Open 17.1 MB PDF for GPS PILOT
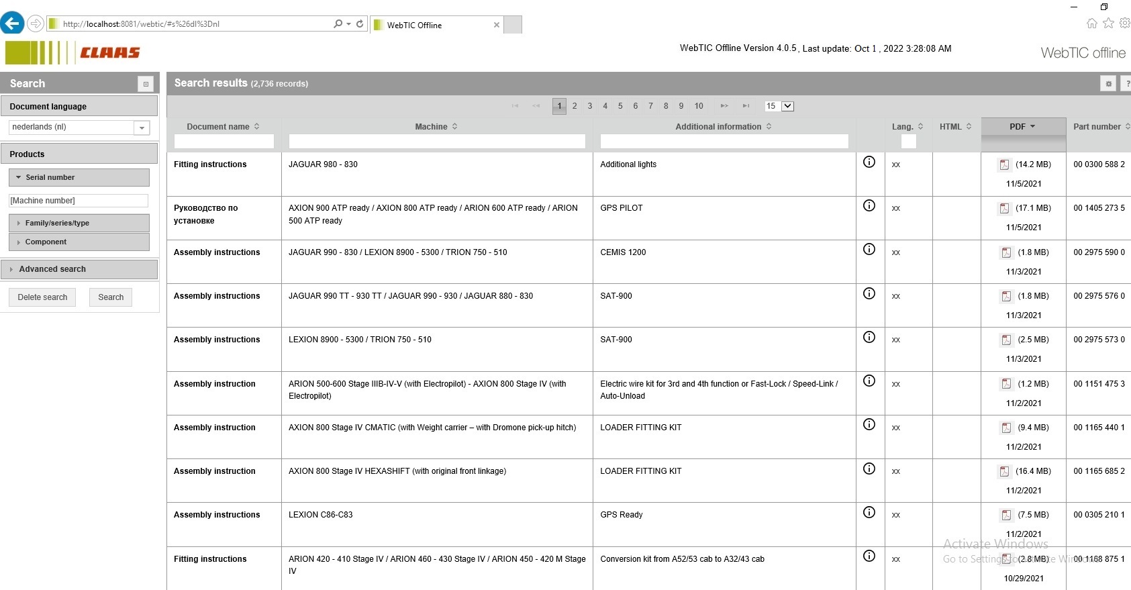 1004,208
